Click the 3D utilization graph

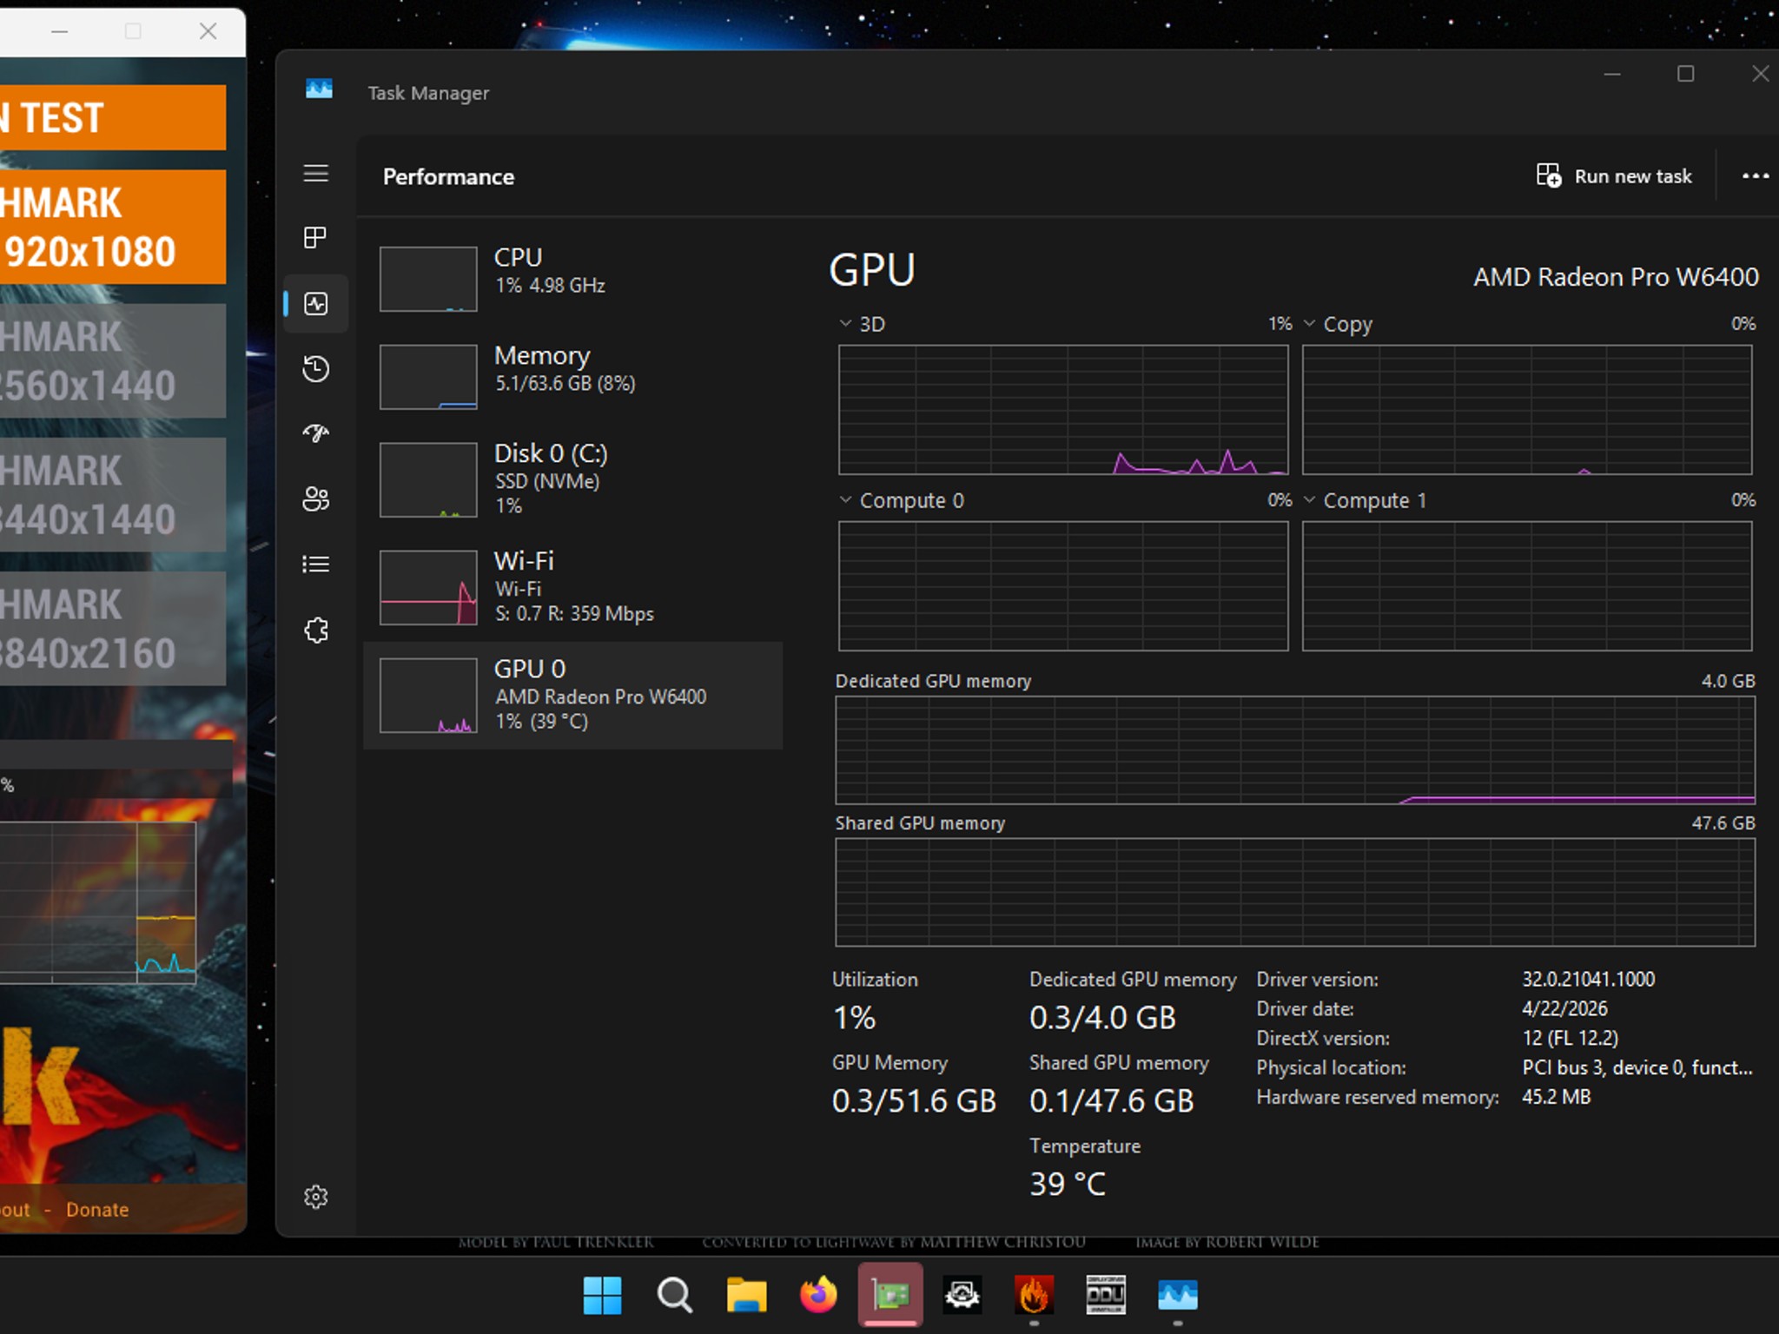coord(1063,410)
